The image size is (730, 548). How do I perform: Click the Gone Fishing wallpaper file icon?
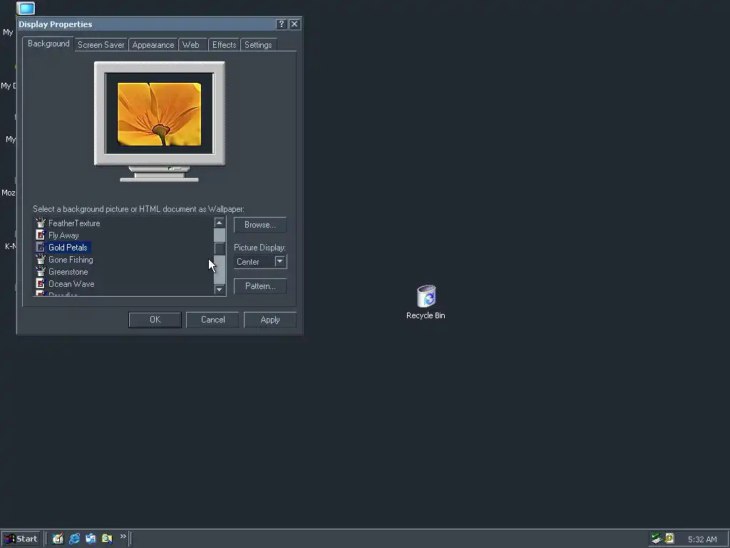41,259
